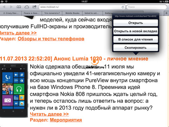
Task: Tap the battery indicator in status bar
Action: tap(167, 1)
